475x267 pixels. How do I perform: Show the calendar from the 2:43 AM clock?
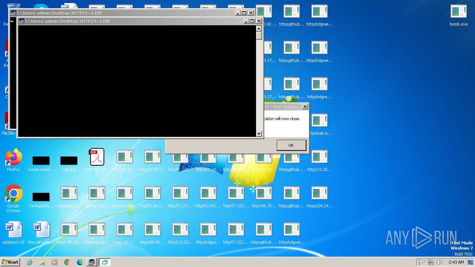tap(456, 262)
